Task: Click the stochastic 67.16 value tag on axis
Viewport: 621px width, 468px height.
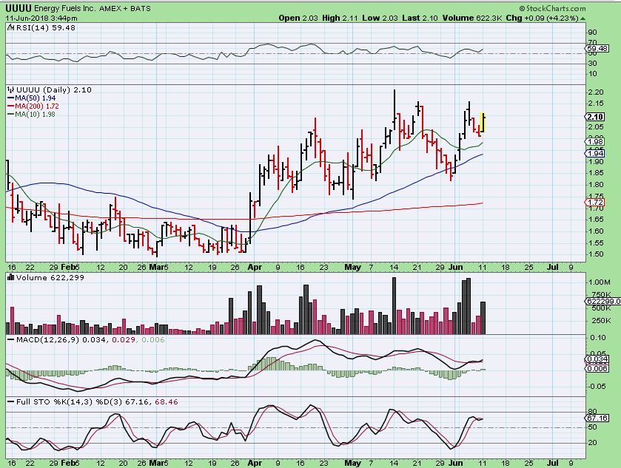Action: 597,418
